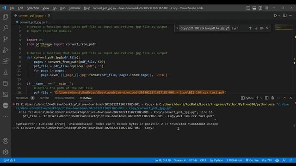Toggle Match Whole Word in find widget
Viewport: 296px width, 166px height.
222,28
